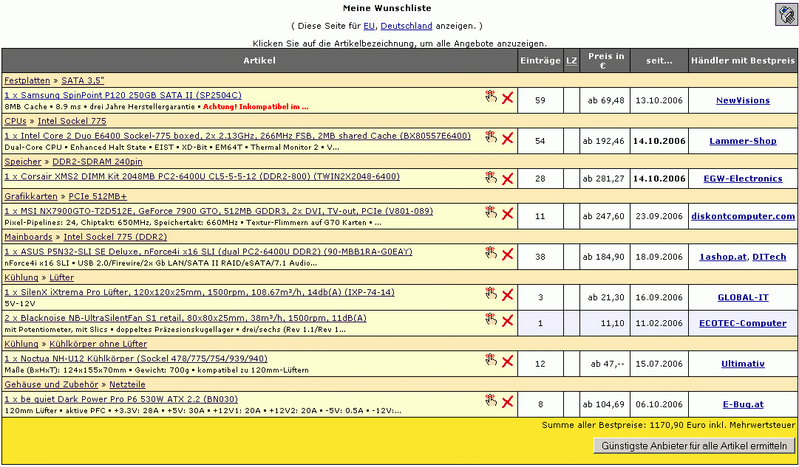The width and height of the screenshot is (799, 467).
Task: Delete Samsung SpinPoint P120 with the red X
Action: tap(508, 97)
